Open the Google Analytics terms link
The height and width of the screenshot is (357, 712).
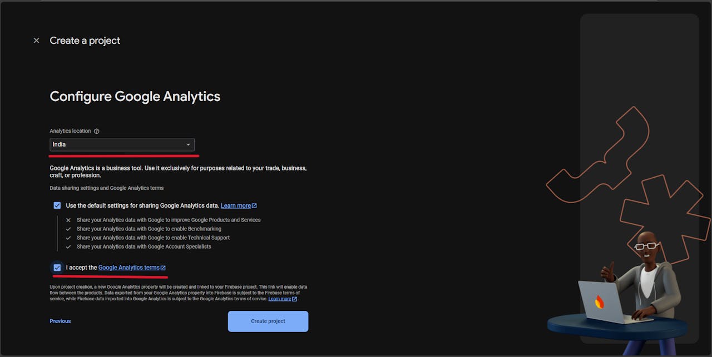(x=128, y=268)
